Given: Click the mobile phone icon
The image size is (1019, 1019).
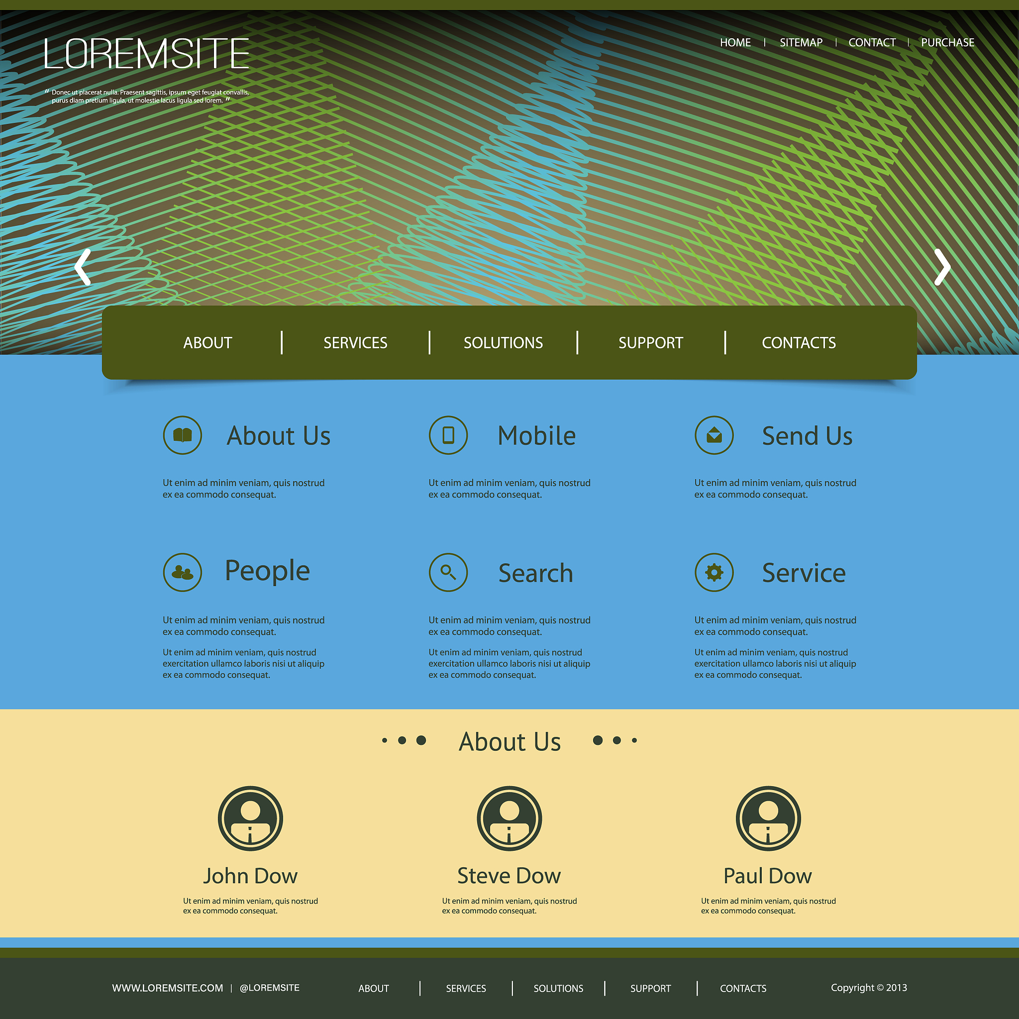Looking at the screenshot, I should pos(448,435).
